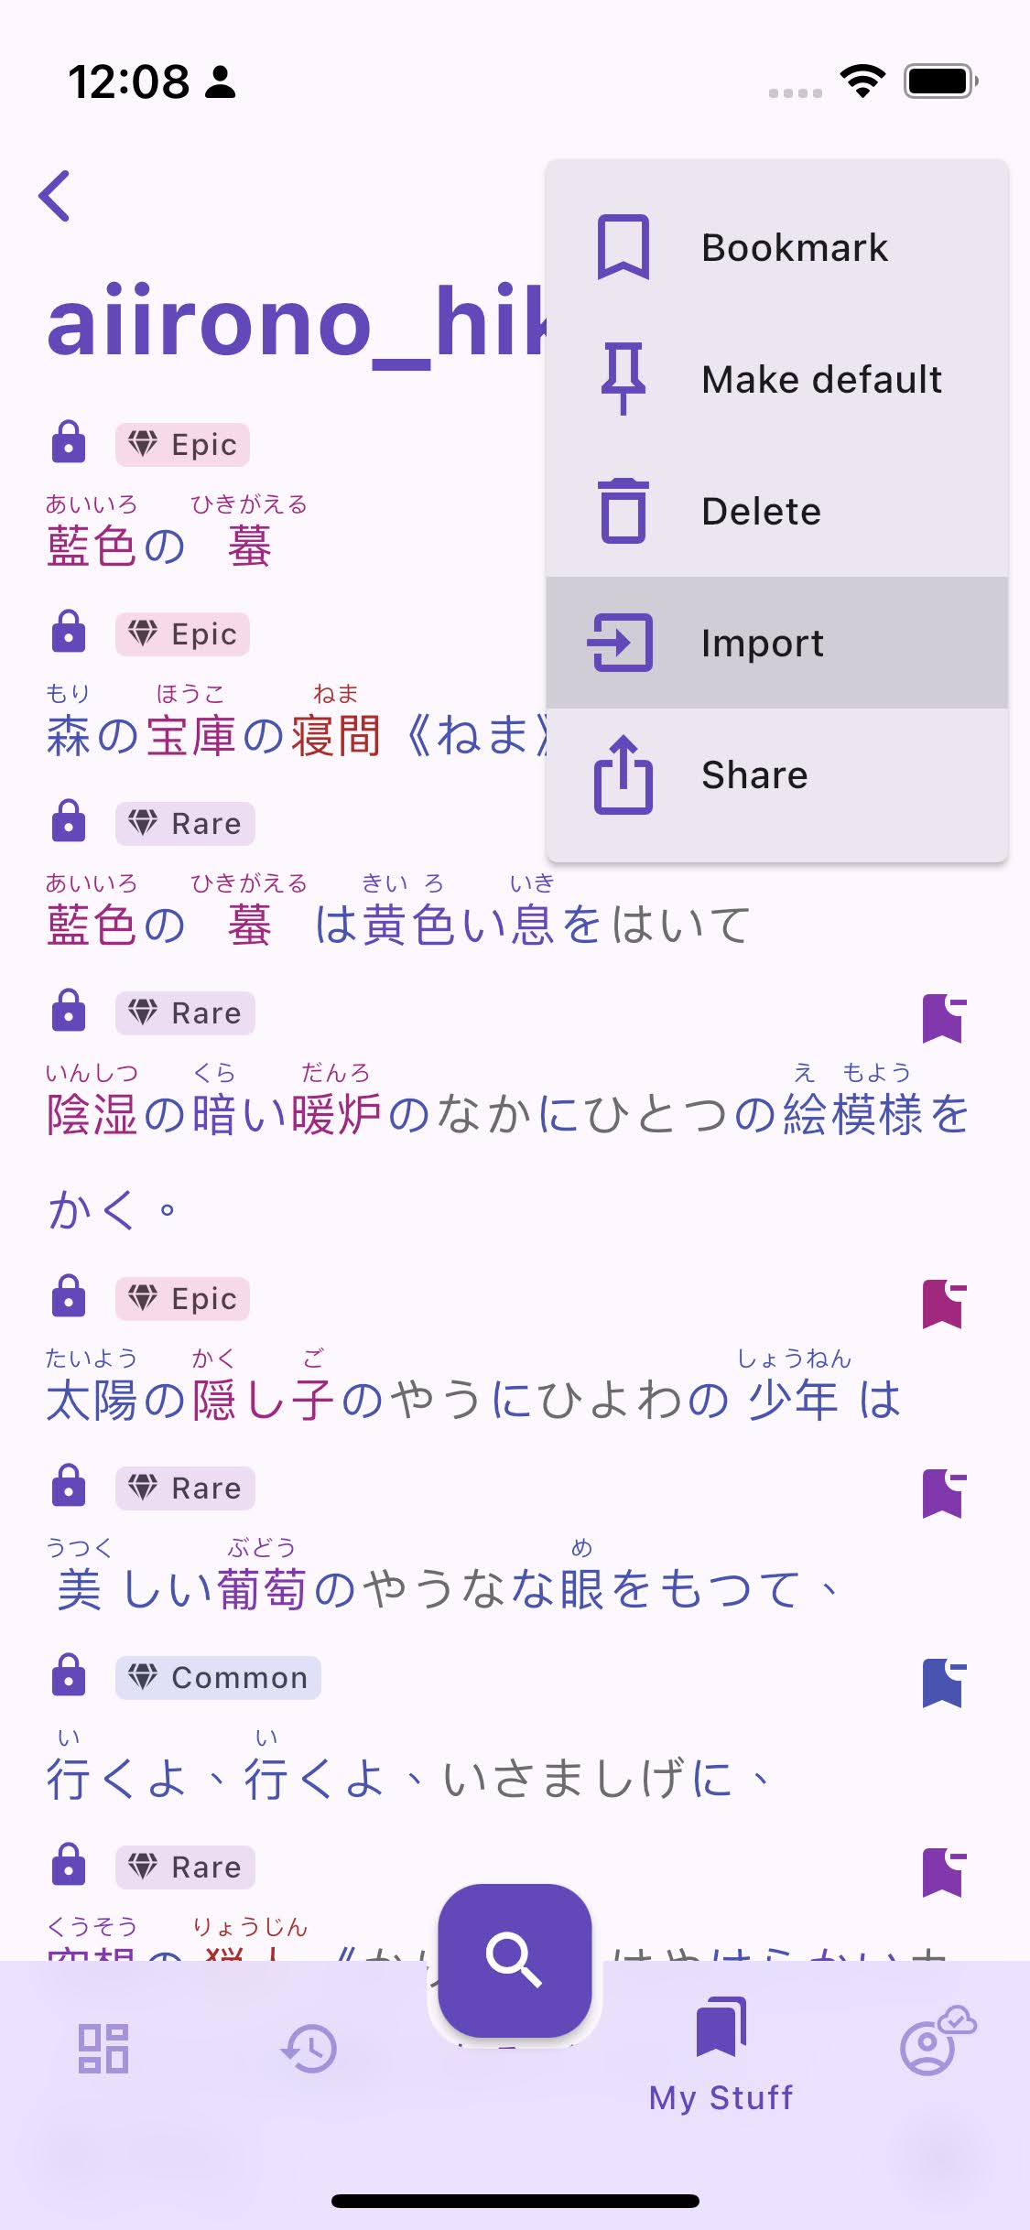Toggle bookmark flag on 太陽の隠し子 entry
Screen dimensions: 1030x2230
[943, 1304]
